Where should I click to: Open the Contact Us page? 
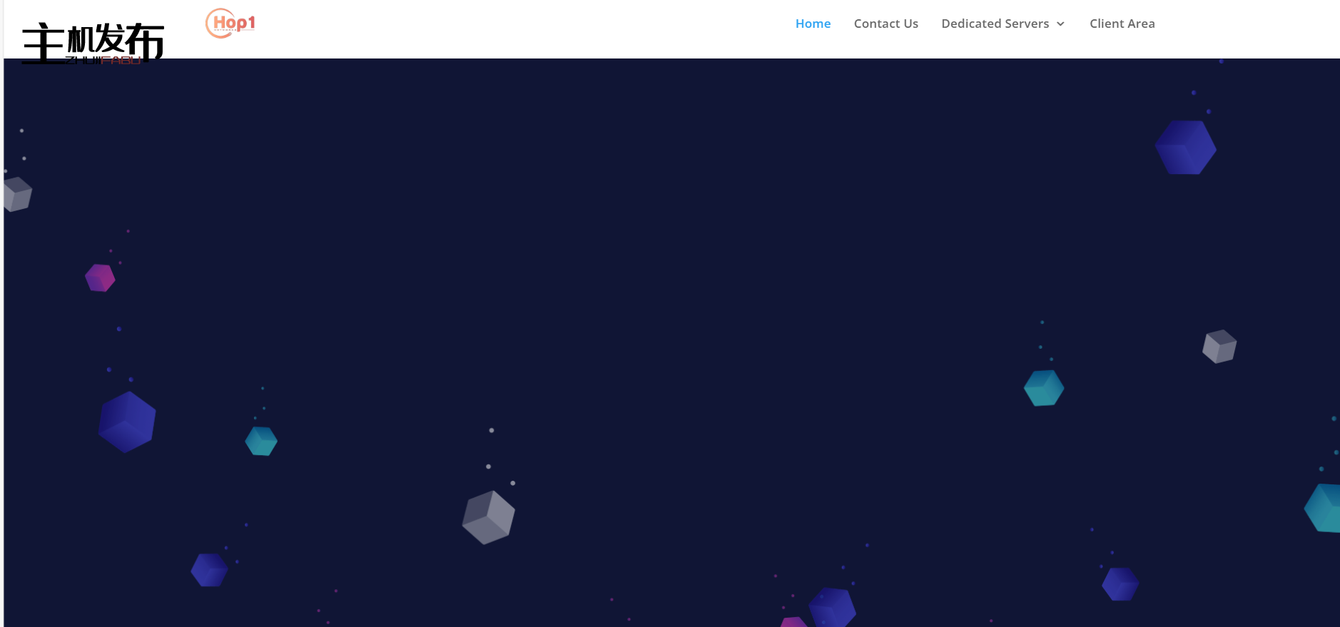[885, 24]
